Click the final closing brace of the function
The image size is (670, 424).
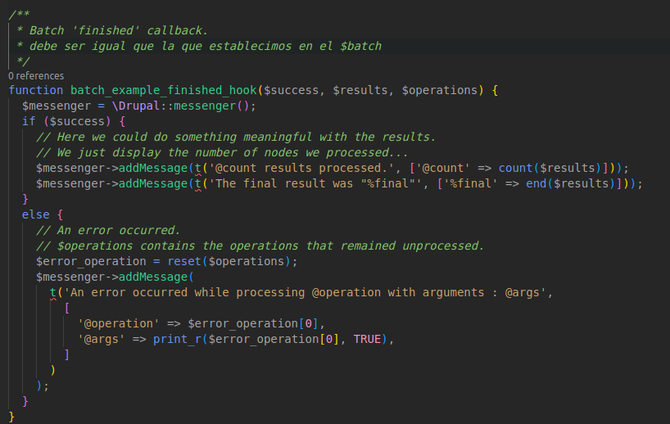click(11, 417)
